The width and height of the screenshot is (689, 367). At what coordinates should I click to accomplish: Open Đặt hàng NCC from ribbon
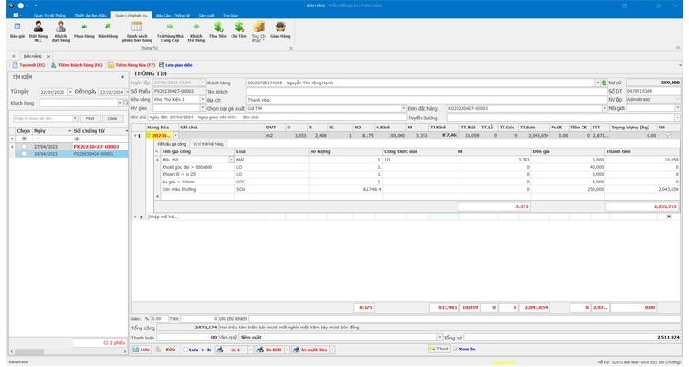(39, 28)
